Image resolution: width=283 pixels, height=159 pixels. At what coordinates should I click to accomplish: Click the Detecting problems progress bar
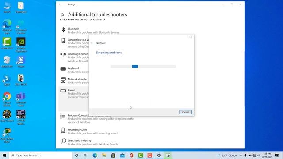coord(143,66)
